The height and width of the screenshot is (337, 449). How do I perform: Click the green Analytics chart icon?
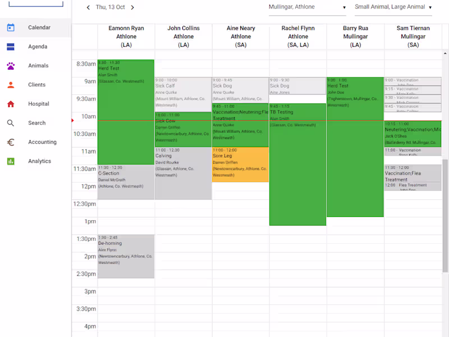pos(11,161)
